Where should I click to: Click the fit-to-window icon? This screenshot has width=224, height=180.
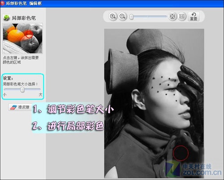click(172, 17)
